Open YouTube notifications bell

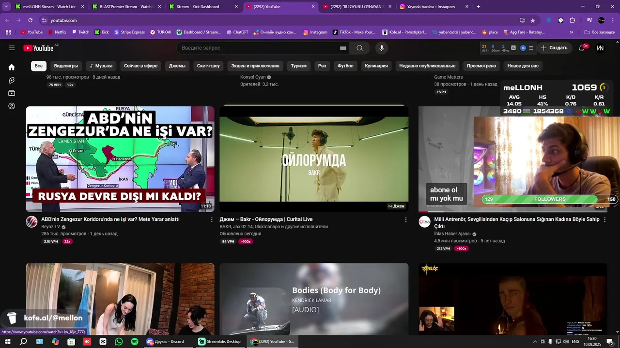(x=582, y=48)
